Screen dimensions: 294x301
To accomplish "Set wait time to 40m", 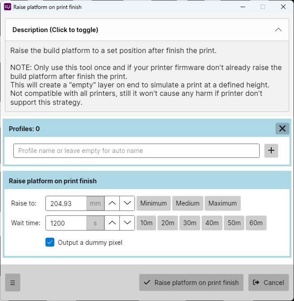I will tap(212, 223).
